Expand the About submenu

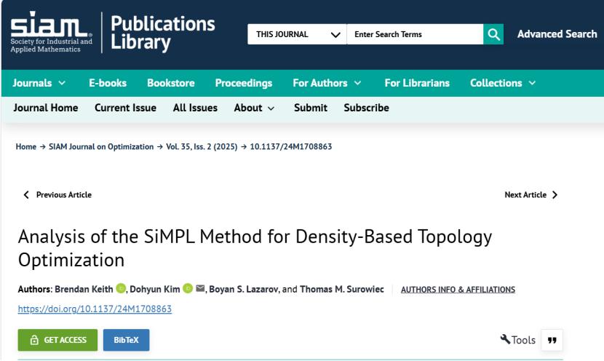[254, 108]
